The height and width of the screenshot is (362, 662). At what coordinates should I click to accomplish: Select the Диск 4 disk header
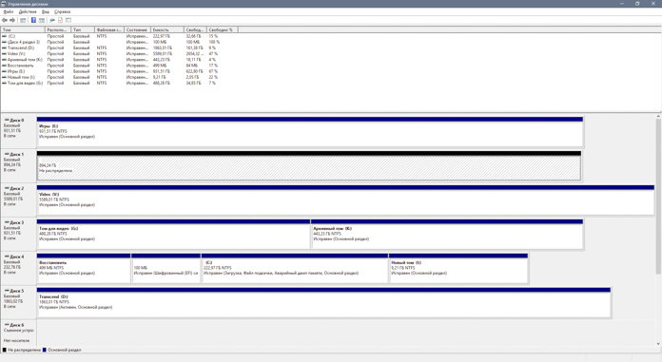pos(18,268)
